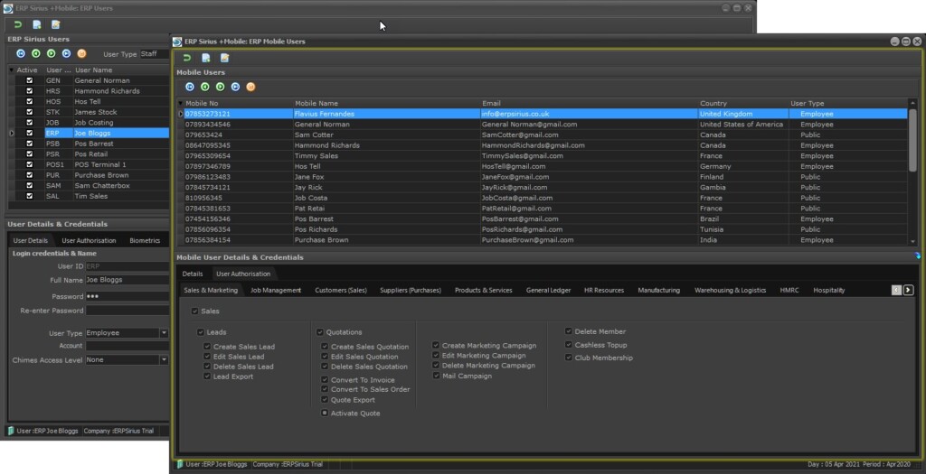Click the edit record icon in ERP Users window
The width and height of the screenshot is (926, 474).
click(x=55, y=24)
